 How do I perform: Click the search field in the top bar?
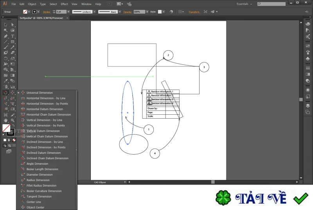click(272, 4)
